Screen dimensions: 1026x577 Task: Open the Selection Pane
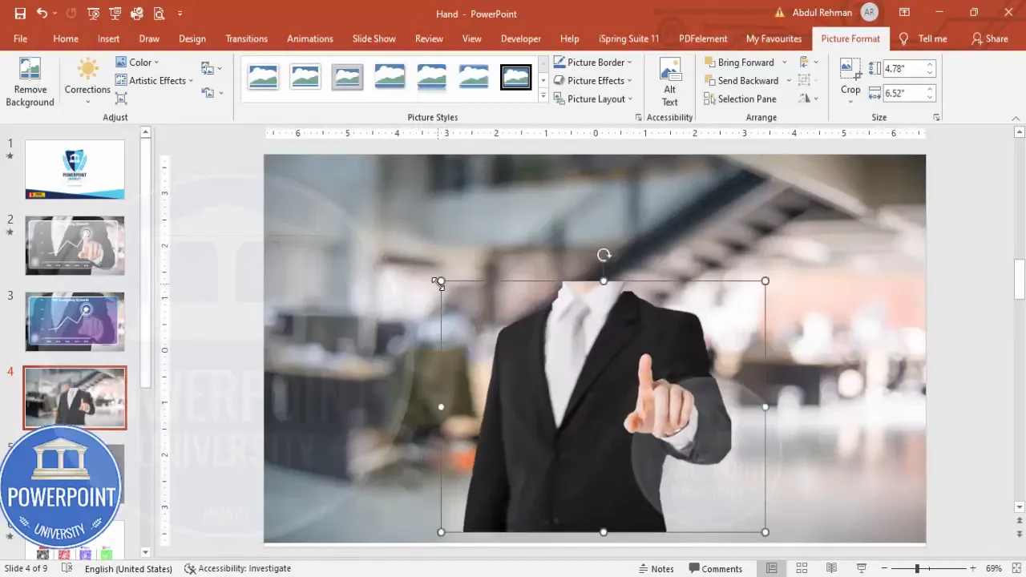(740, 99)
